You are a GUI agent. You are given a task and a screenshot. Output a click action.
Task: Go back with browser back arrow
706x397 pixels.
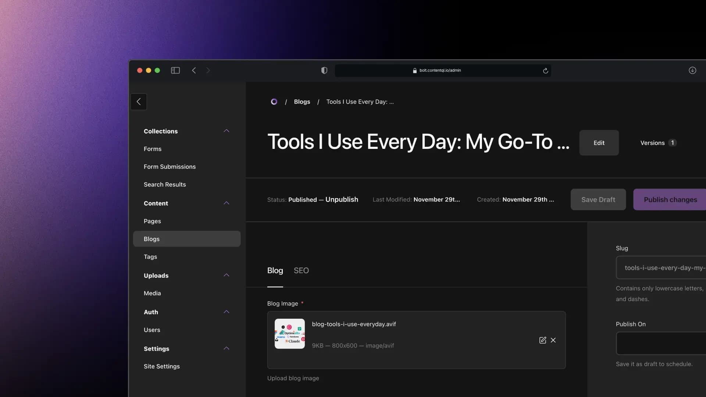(x=194, y=70)
